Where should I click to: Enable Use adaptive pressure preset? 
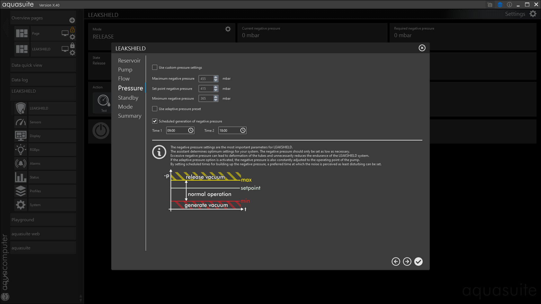pos(155,109)
